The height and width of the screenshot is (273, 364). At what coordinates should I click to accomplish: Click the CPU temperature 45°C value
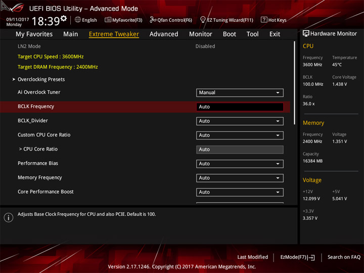click(x=337, y=65)
